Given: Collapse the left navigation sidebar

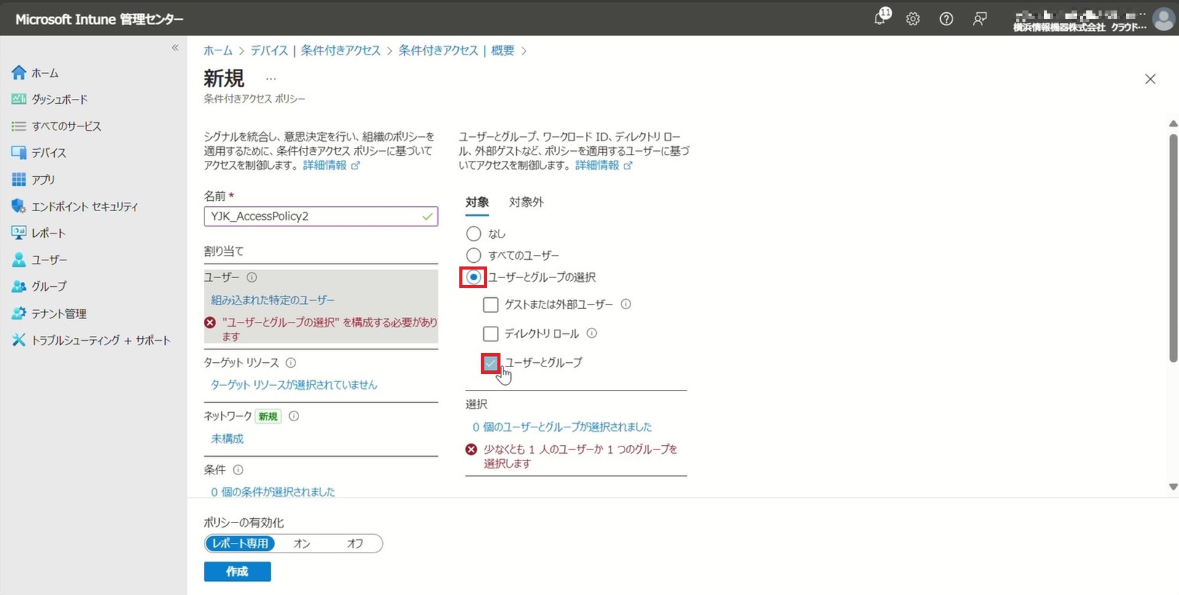Looking at the screenshot, I should (175, 48).
